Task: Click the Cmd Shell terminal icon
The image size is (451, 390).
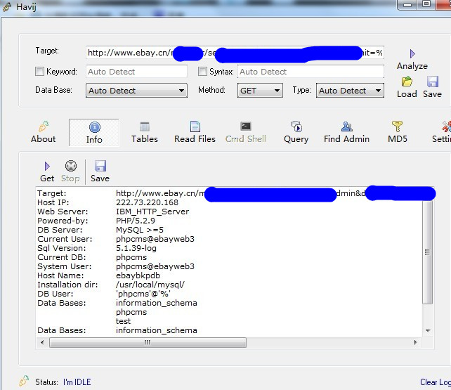Action: (246, 126)
